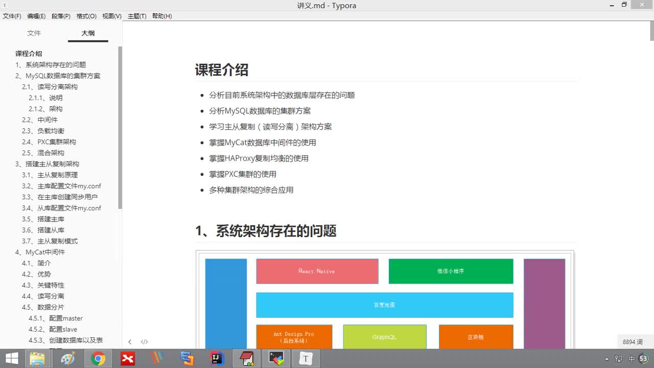Go to outline item 3.2、主库配置文件my.conf
This screenshot has height=368, width=654.
61,186
